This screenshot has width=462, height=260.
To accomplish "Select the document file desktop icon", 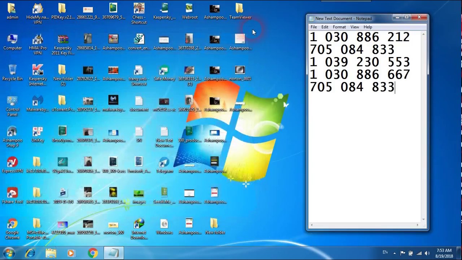I will point(139,103).
